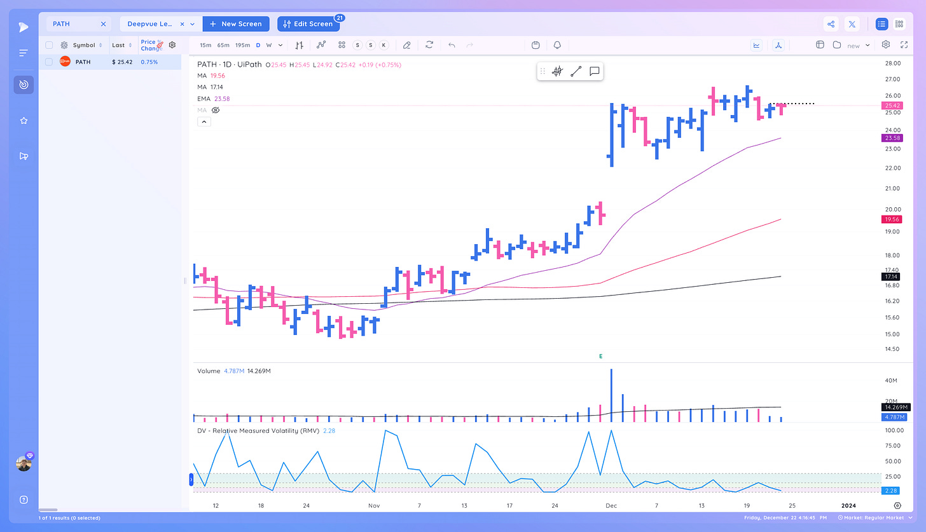The image size is (926, 532).
Task: Click the New Screen button
Action: 236,24
